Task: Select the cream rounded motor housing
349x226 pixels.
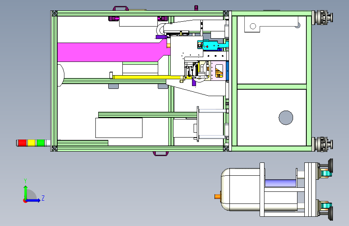Action: [242, 189]
